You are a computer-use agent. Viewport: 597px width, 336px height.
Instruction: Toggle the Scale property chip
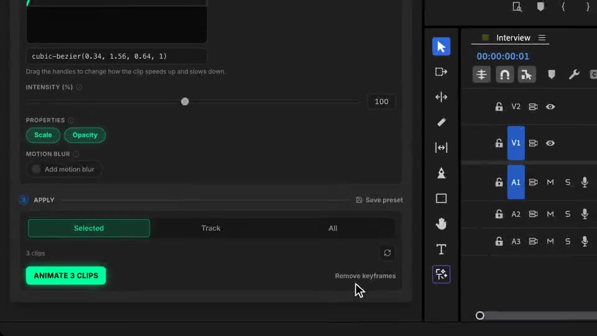coord(43,135)
